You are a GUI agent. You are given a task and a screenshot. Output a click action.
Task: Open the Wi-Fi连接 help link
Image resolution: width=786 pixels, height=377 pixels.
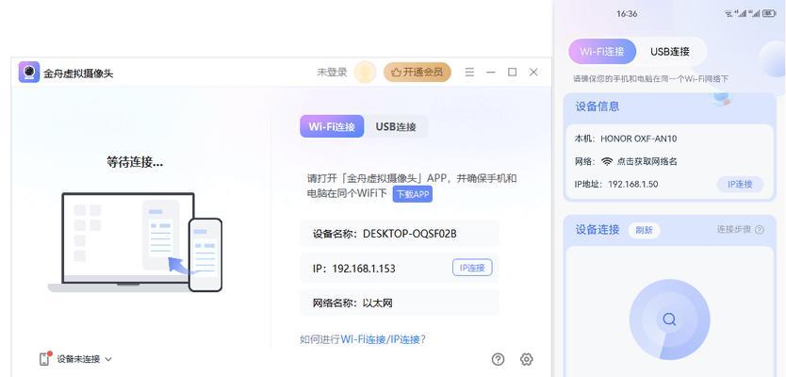364,339
